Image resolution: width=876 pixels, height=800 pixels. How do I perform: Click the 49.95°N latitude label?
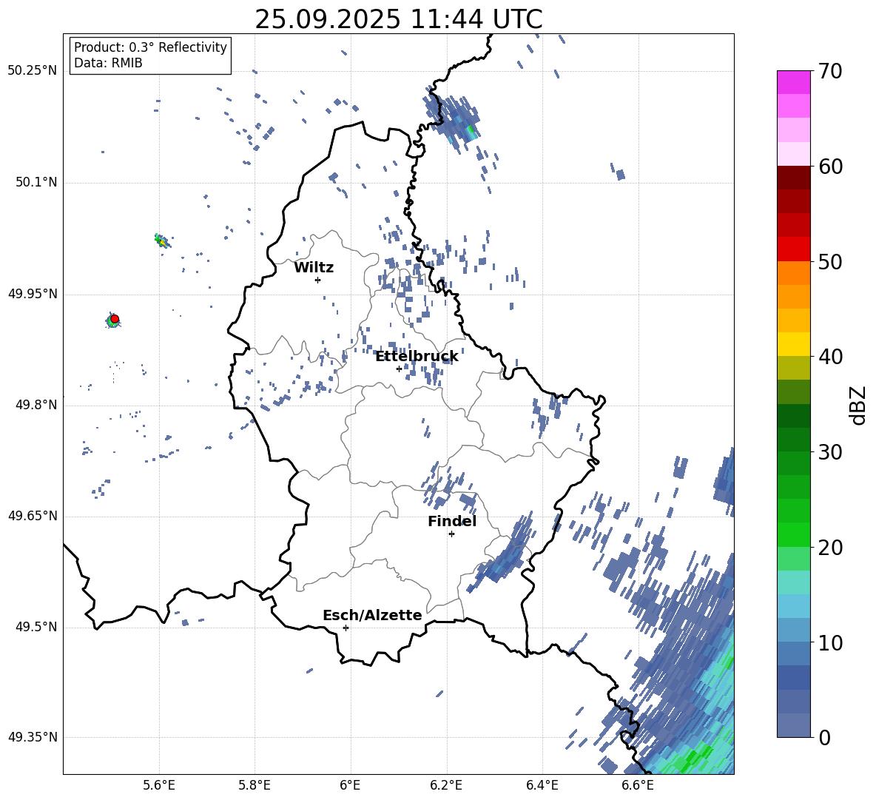click(33, 293)
